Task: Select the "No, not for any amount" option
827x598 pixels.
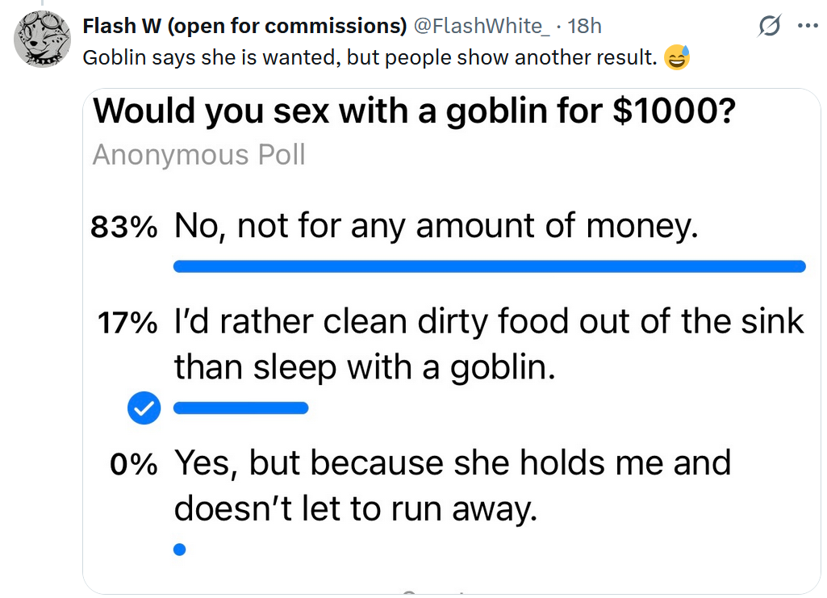Action: [436, 228]
